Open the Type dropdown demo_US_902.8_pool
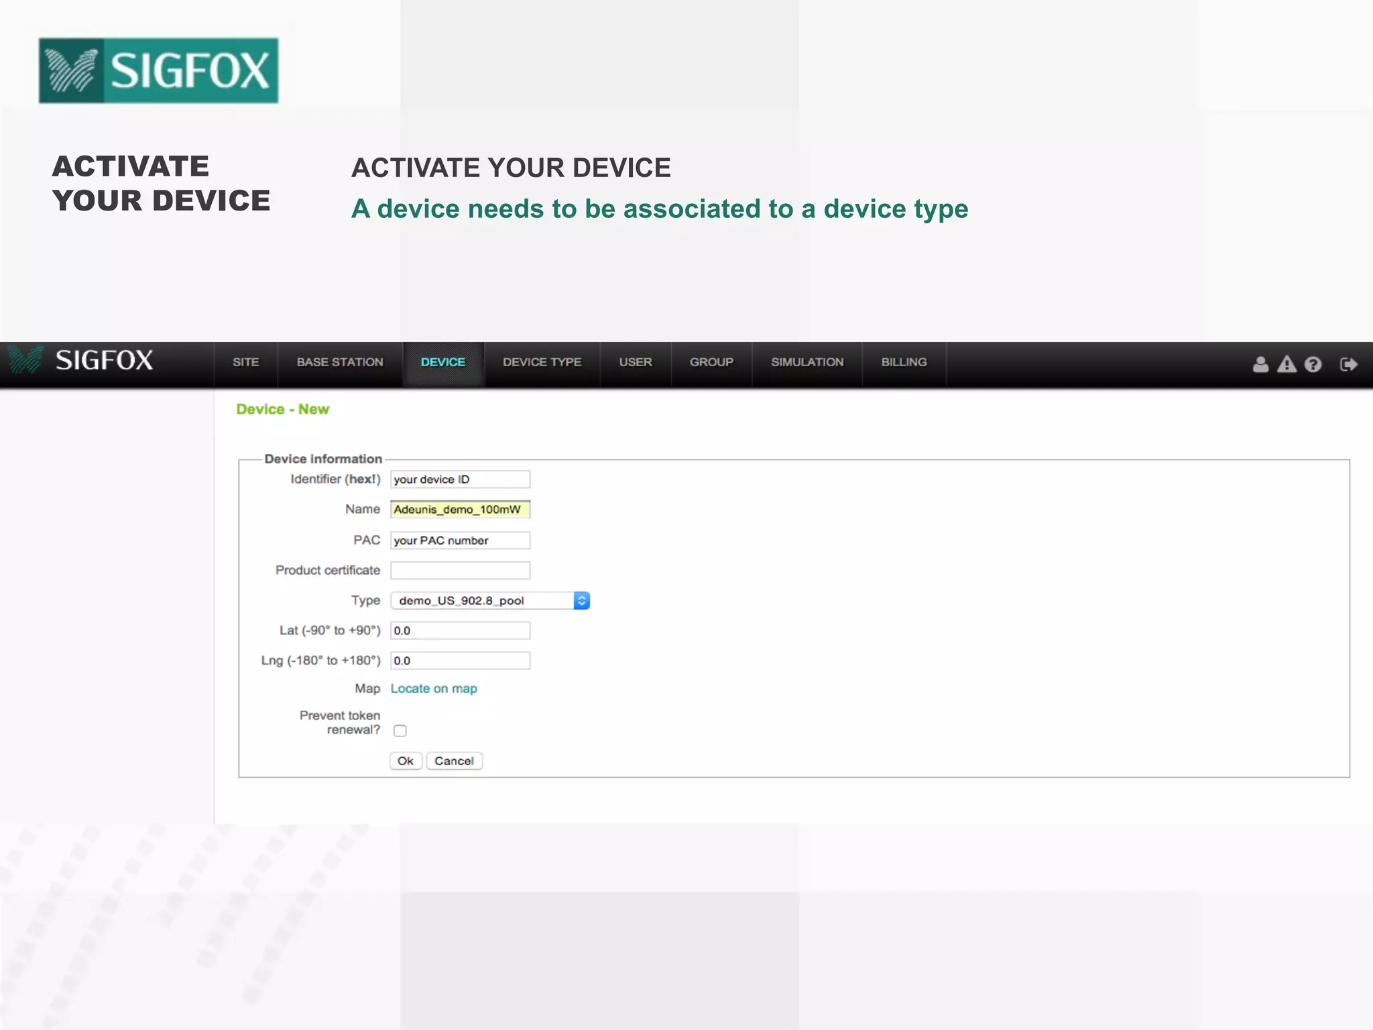The image size is (1373, 1030). (490, 601)
